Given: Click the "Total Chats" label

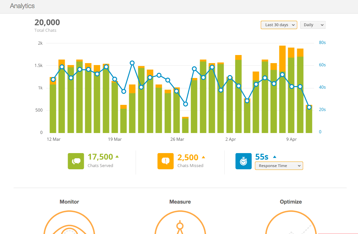Looking at the screenshot, I should (45, 30).
